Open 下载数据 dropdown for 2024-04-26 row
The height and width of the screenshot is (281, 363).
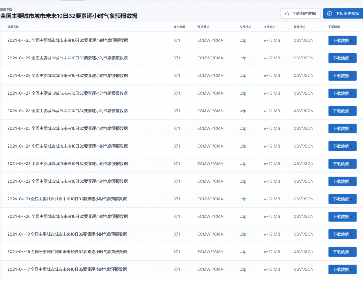click(x=342, y=111)
